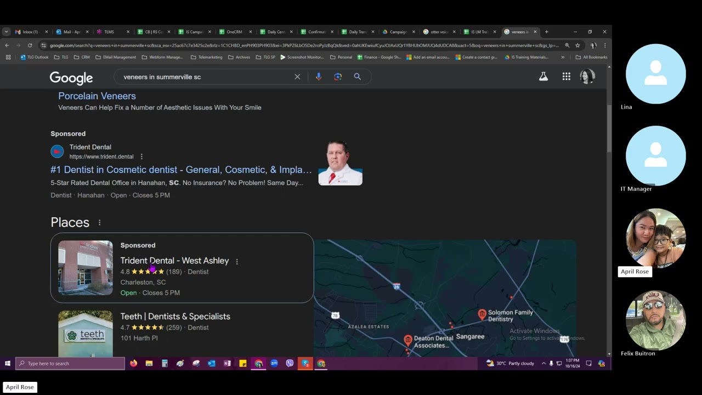Open Outlook from the taskbar
The image size is (702, 395).
[212, 363]
